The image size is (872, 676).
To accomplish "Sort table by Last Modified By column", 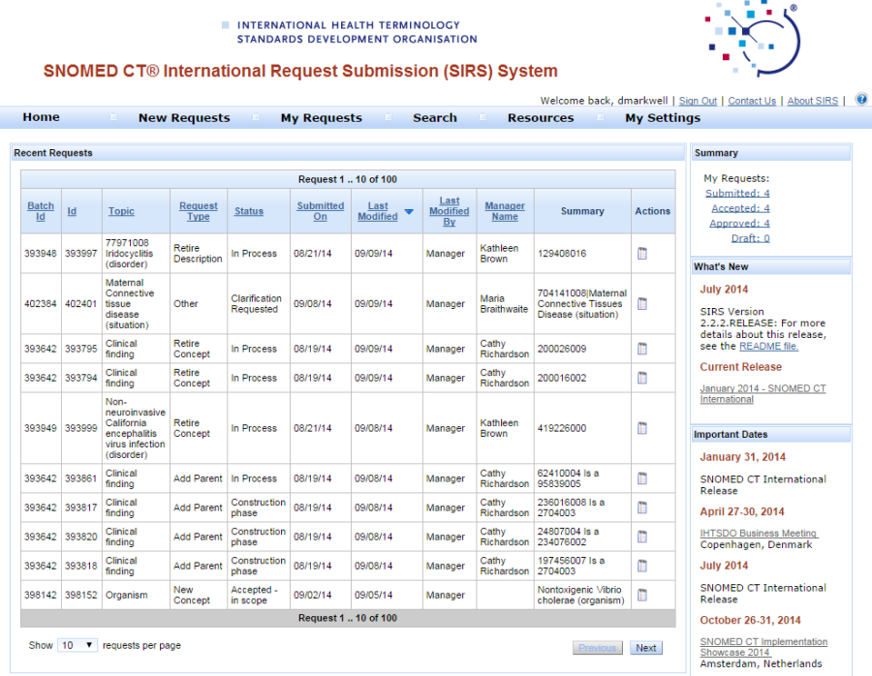I will point(450,211).
